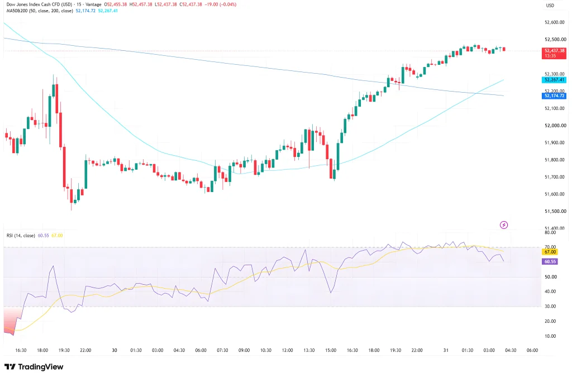572x378 pixels.
Task: Click the yellow 67.00 tag on RSI axis
Action: click(x=550, y=252)
